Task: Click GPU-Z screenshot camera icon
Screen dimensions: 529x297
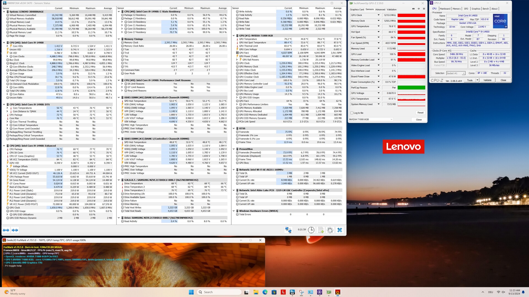Action: coord(413,9)
